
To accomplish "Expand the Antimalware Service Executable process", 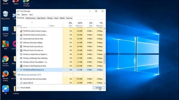I will point(18,79).
